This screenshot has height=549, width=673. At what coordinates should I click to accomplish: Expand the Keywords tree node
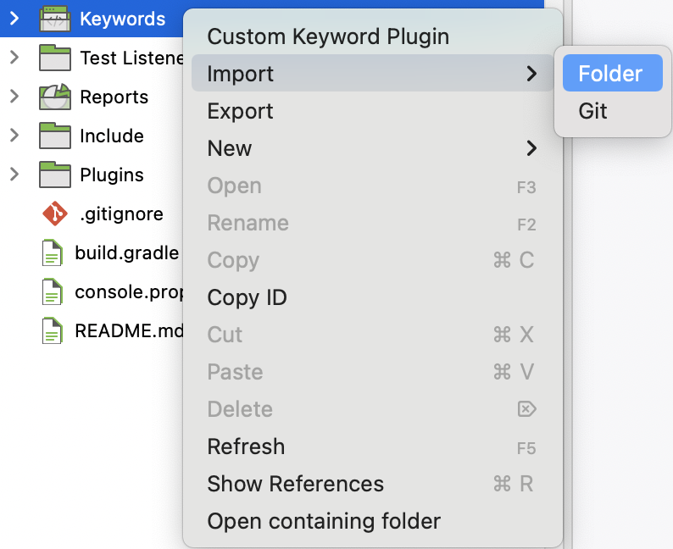(x=14, y=19)
